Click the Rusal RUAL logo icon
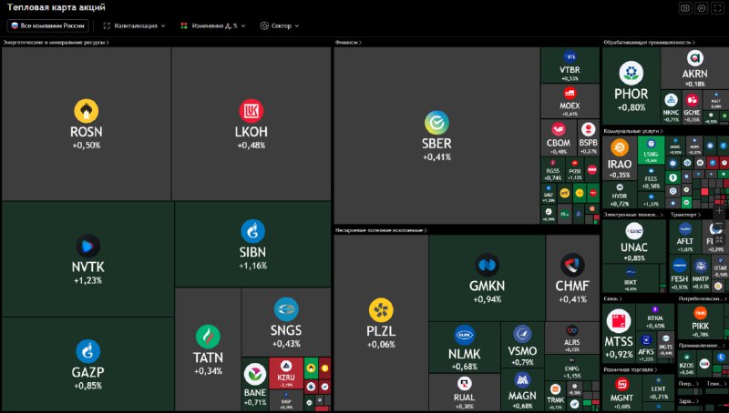The image size is (729, 413). pyautogui.click(x=464, y=383)
